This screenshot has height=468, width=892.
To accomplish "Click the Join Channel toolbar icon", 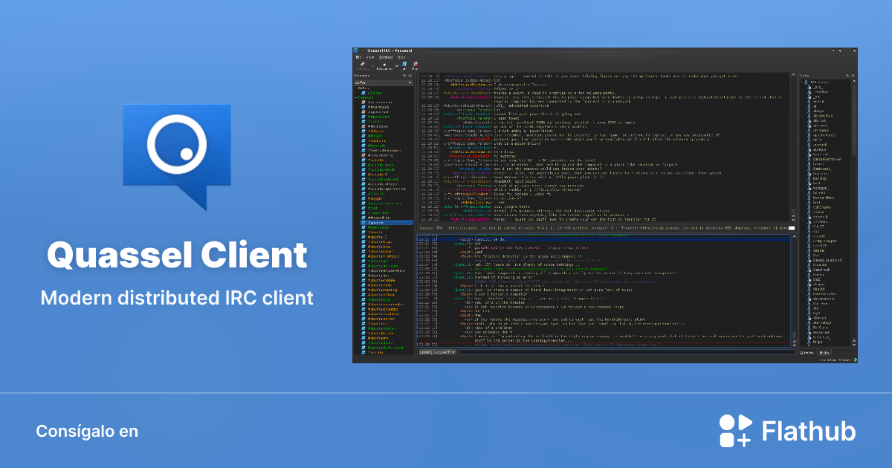I will click(404, 65).
